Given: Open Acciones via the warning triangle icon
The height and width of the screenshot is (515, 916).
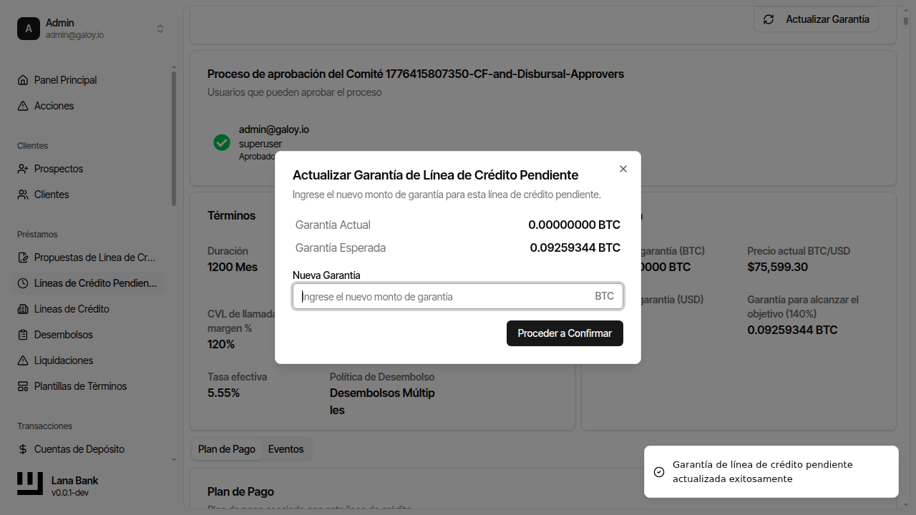Looking at the screenshot, I should point(24,105).
